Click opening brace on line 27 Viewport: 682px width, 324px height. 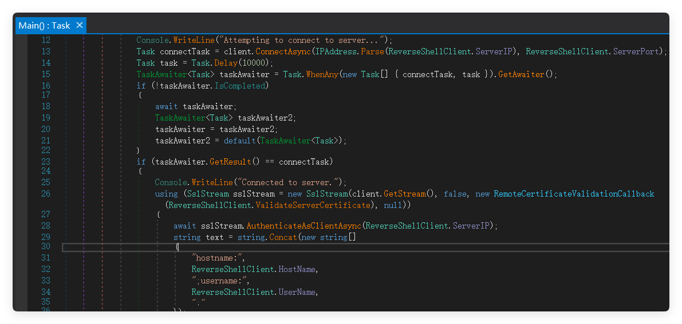158,214
